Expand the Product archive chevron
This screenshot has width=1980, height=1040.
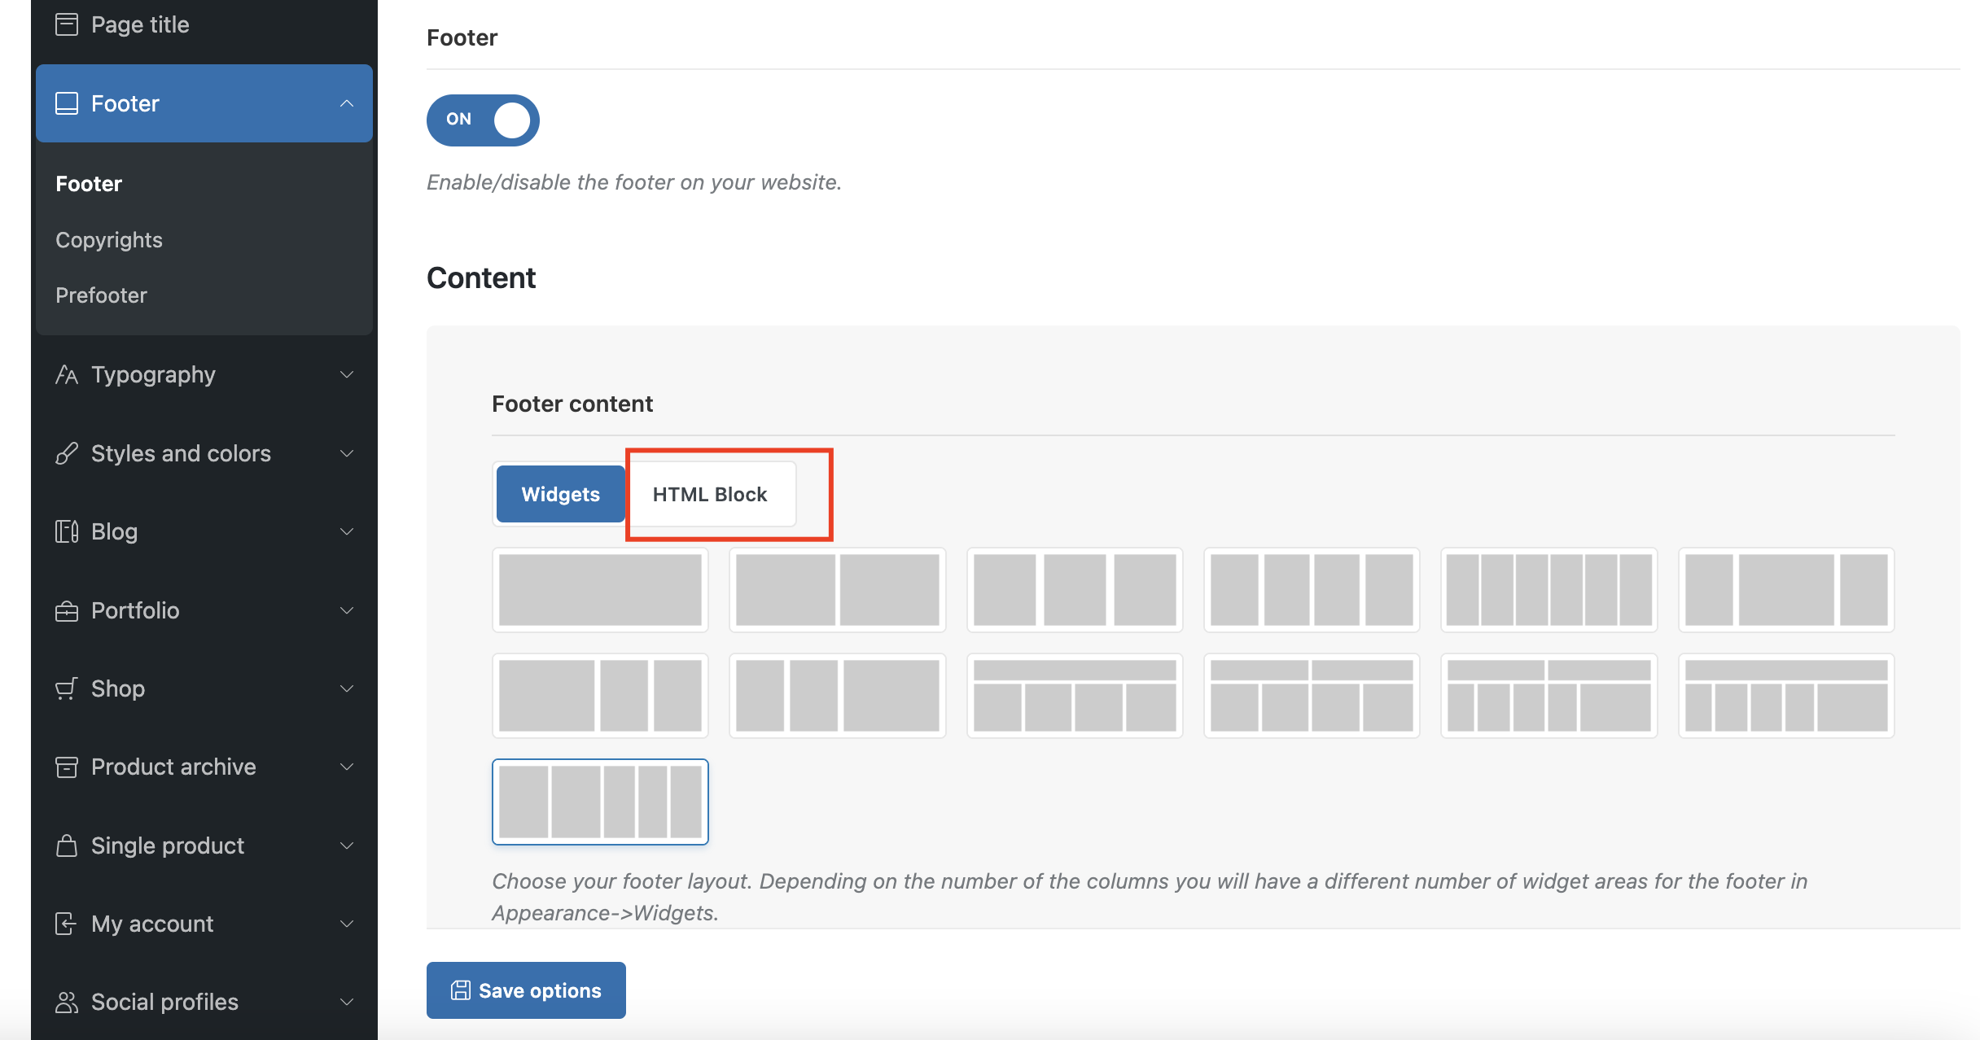click(347, 767)
